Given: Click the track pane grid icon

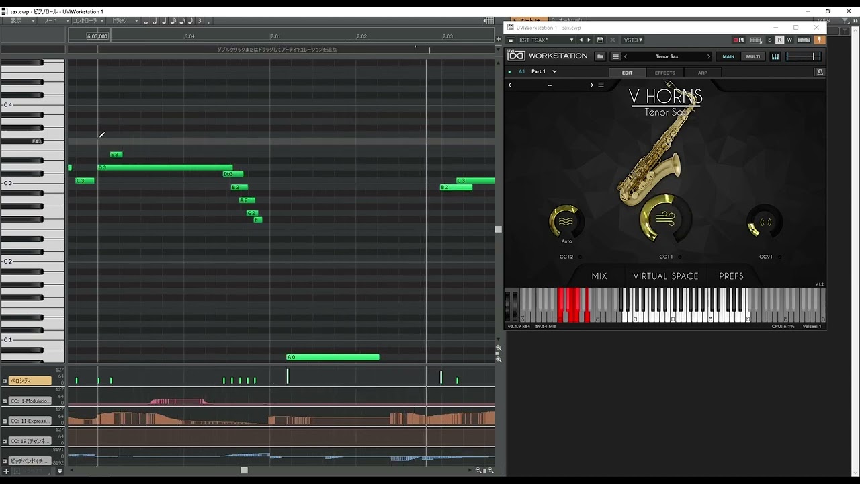Looking at the screenshot, I should [489, 21].
